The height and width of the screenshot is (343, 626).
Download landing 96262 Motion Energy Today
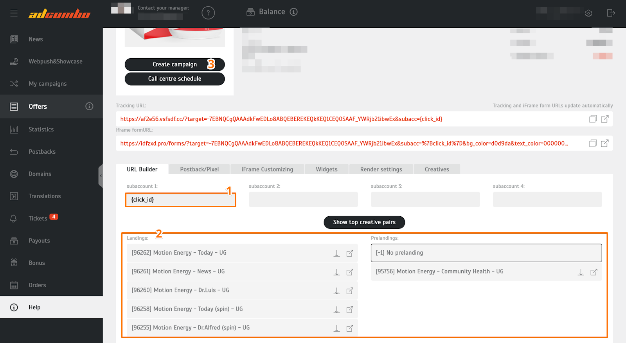pyautogui.click(x=336, y=253)
